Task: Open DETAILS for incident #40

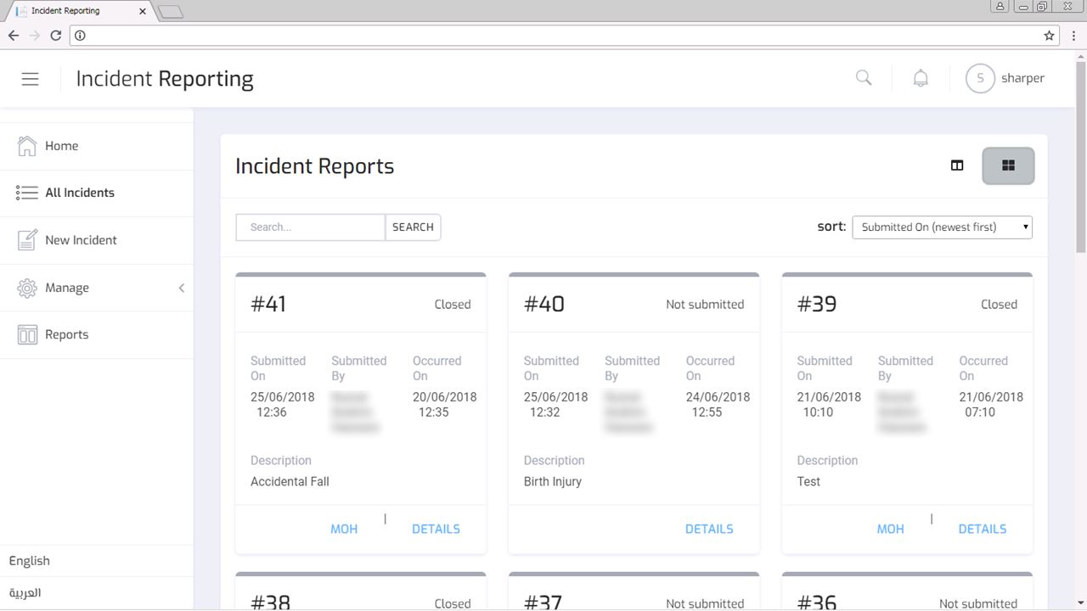Action: [709, 529]
